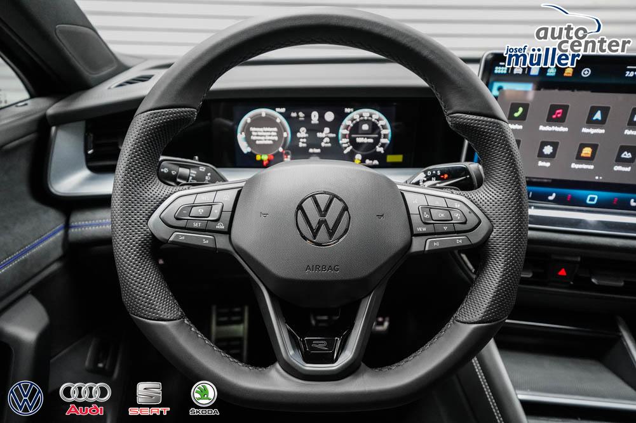636x423 pixels.
Task: Click the blue Volkswagen brand logo
Action: (x=25, y=398)
